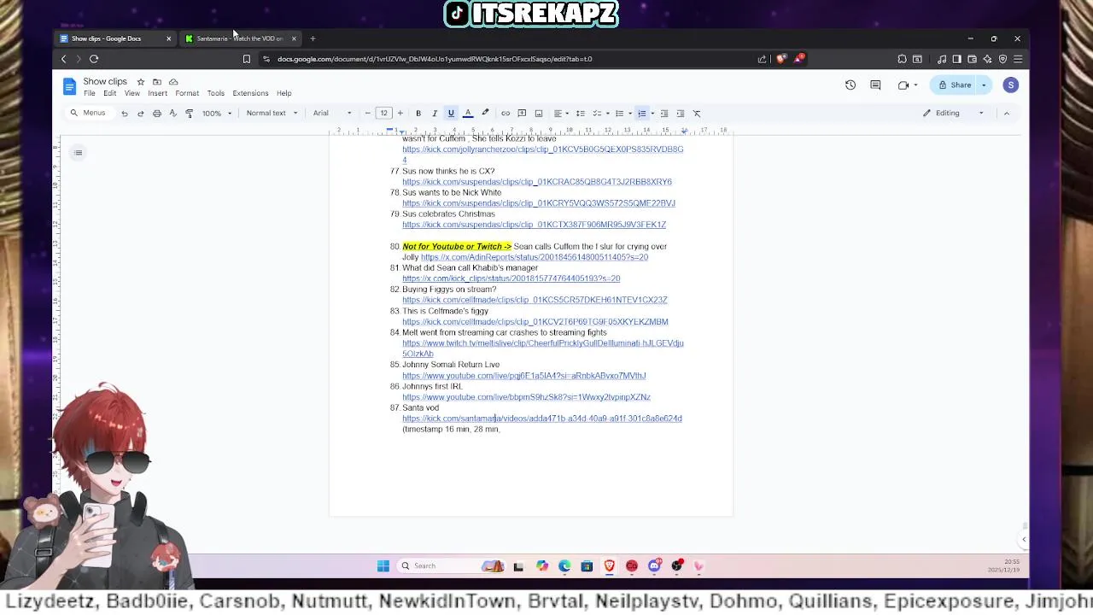Select the Paint format tool

click(x=189, y=114)
